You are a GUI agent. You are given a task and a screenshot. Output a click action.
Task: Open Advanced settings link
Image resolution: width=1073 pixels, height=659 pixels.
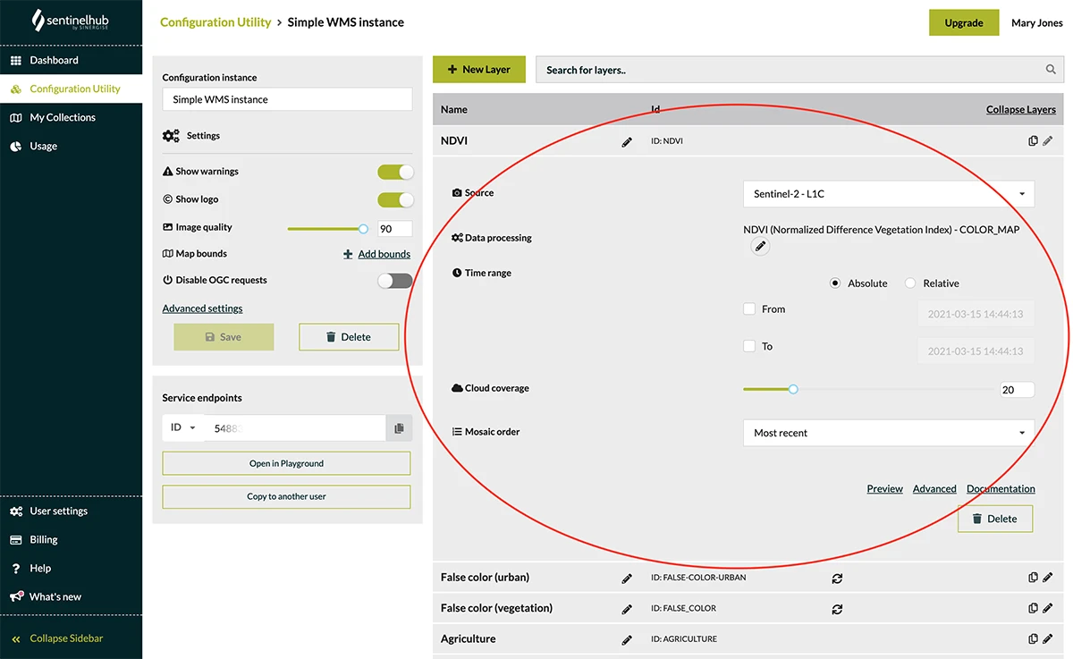203,308
